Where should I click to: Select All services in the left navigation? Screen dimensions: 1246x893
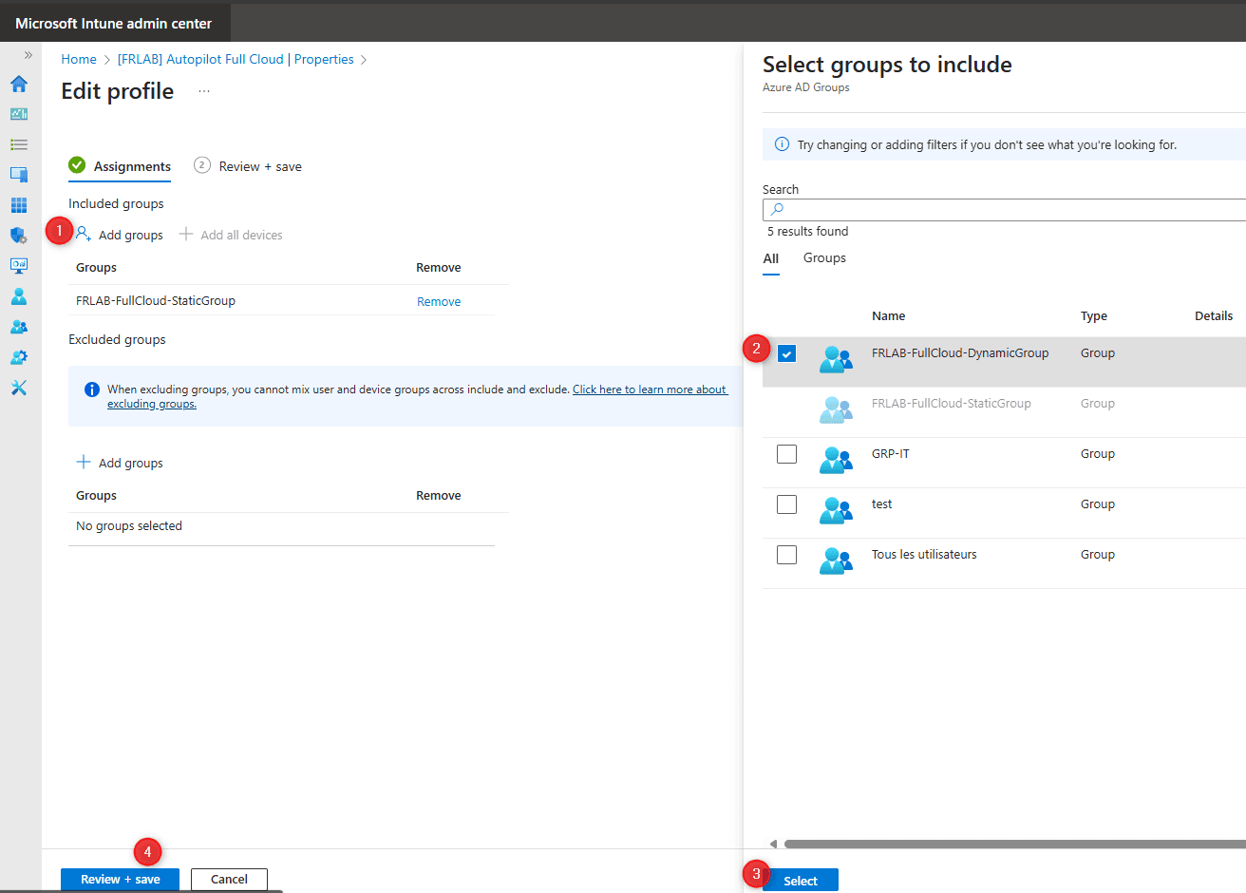(x=19, y=143)
